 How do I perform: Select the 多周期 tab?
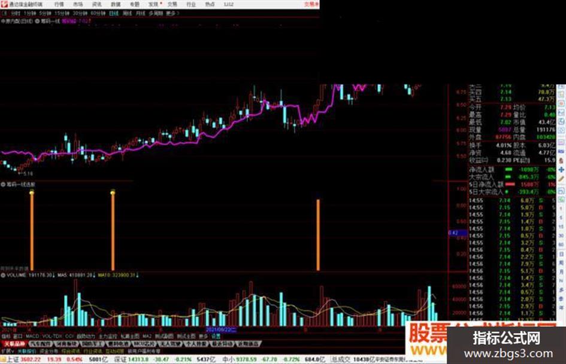[x=156, y=13]
